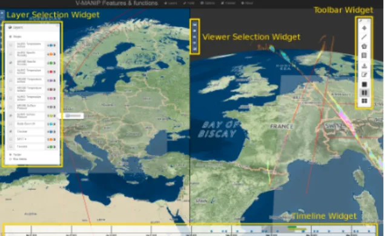Open the Options menu item

pos(208,3)
